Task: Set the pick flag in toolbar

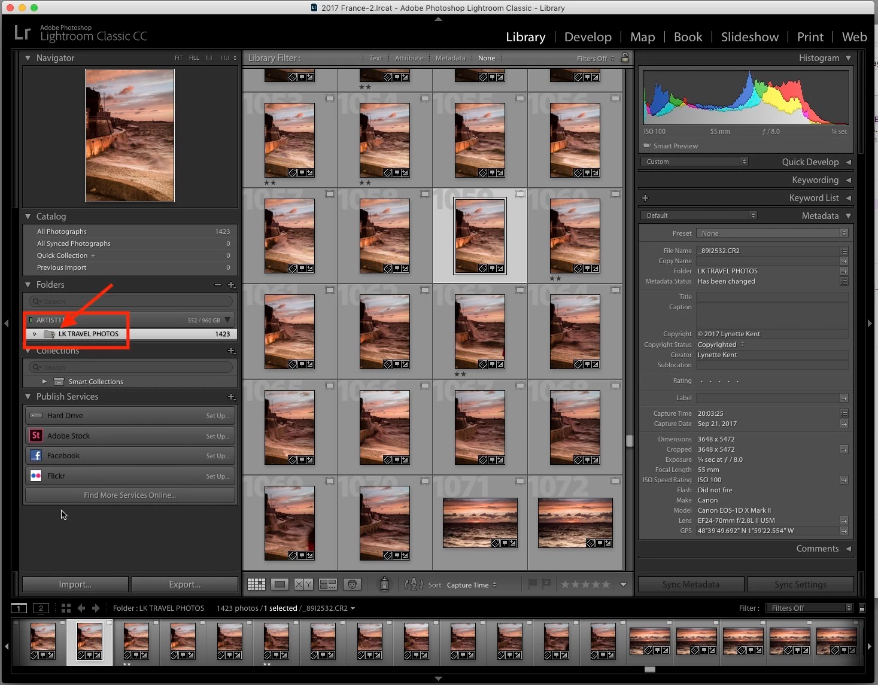Action: 532,584
